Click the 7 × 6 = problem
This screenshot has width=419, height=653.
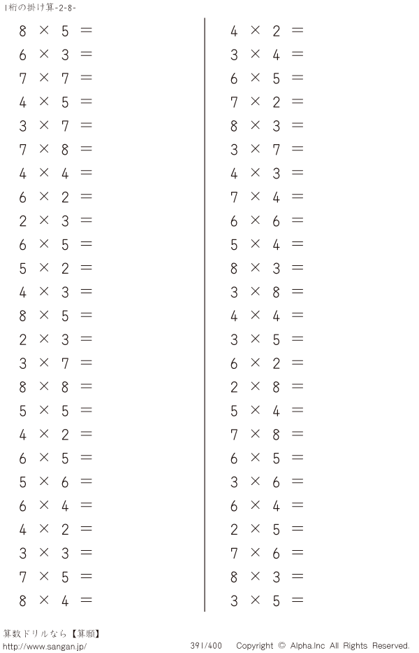(x=267, y=553)
